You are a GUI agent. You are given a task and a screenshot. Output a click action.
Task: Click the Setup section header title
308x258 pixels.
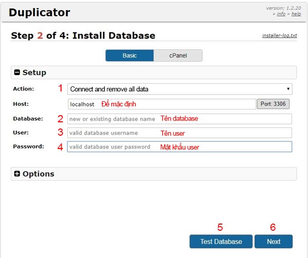coord(34,72)
